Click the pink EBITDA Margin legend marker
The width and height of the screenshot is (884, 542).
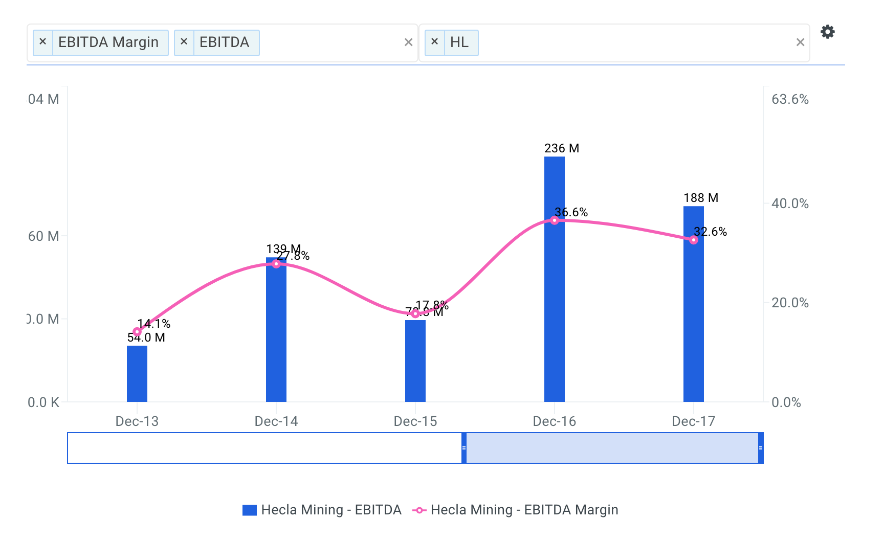pyautogui.click(x=419, y=510)
